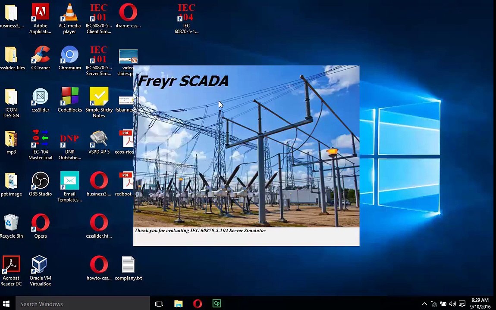The height and width of the screenshot is (310, 496).
Task: Open the ecos-rtos PDF file icon
Action: pos(125,142)
